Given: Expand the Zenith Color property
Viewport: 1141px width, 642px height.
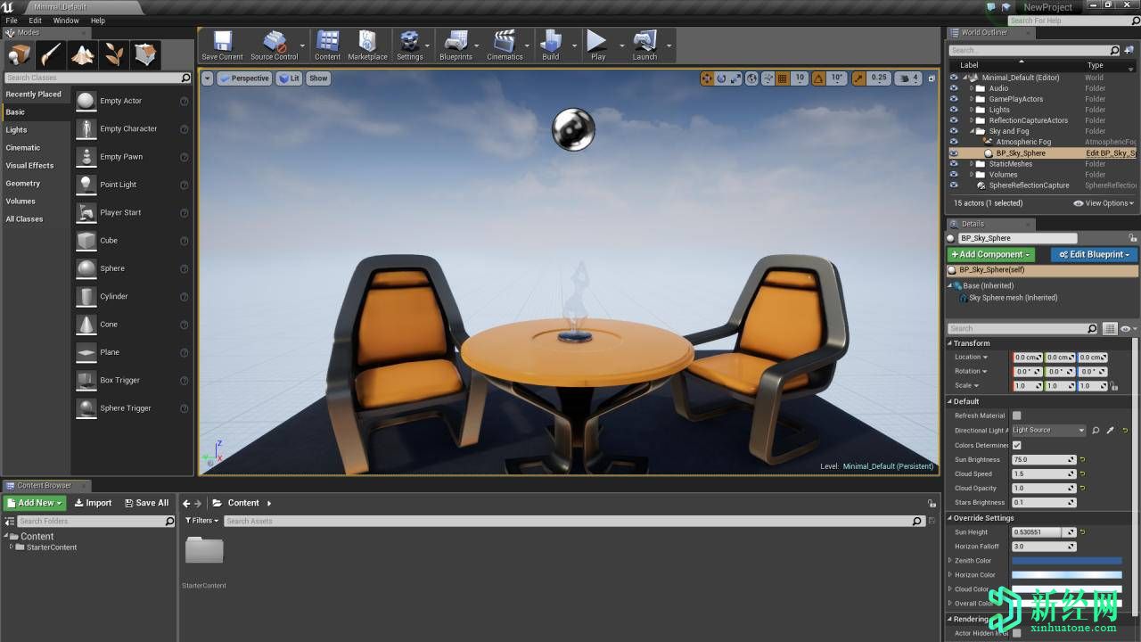Looking at the screenshot, I should click(950, 561).
